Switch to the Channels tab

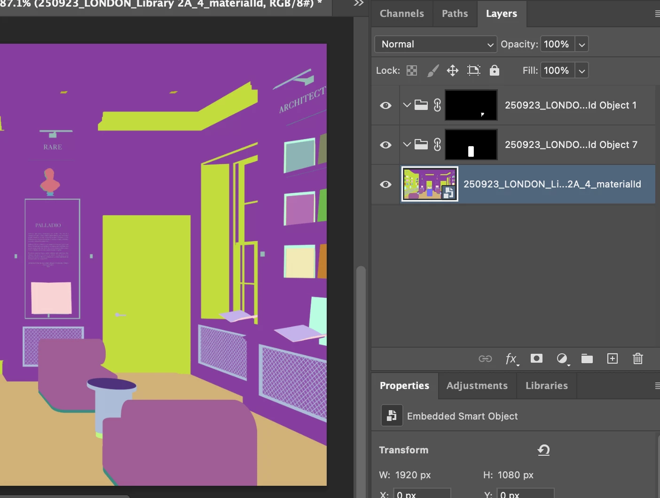click(402, 14)
